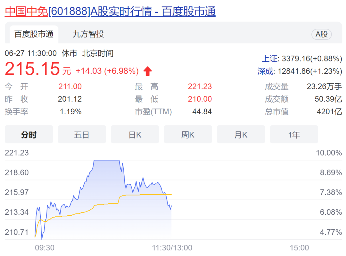This screenshot has height=256, width=346.
Task: Click the 15:00 closing time label
Action: pos(299,248)
